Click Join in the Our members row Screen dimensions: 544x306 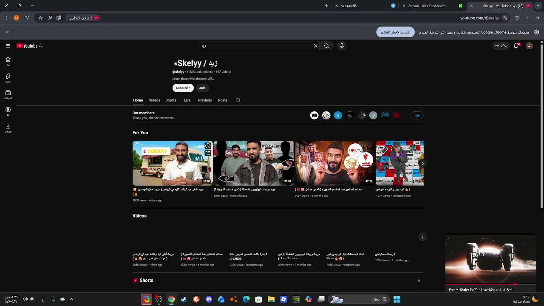(417, 116)
